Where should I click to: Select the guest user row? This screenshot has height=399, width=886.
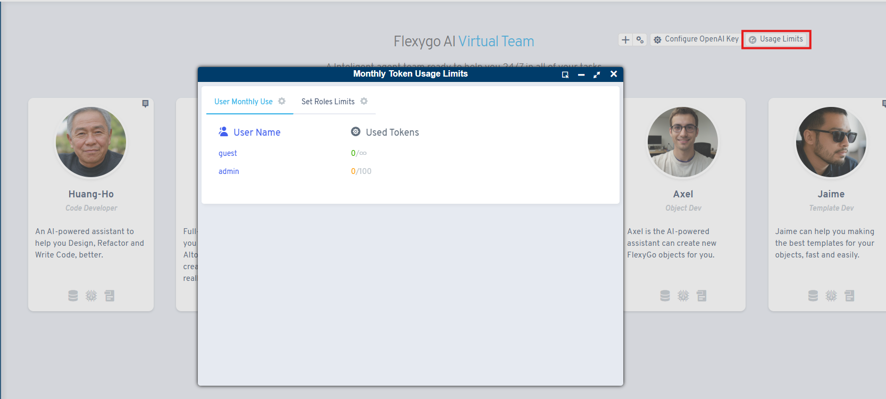(x=228, y=153)
